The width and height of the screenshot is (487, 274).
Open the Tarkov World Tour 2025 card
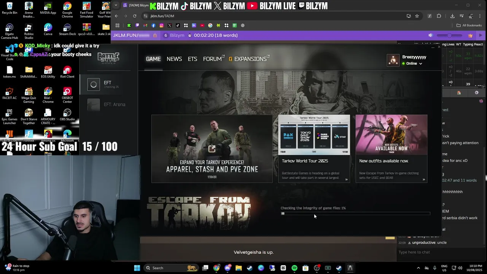click(x=314, y=149)
